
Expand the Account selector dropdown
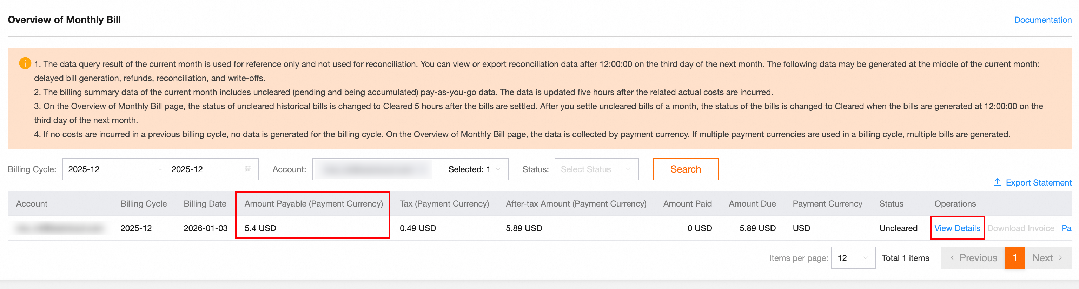[x=498, y=169]
